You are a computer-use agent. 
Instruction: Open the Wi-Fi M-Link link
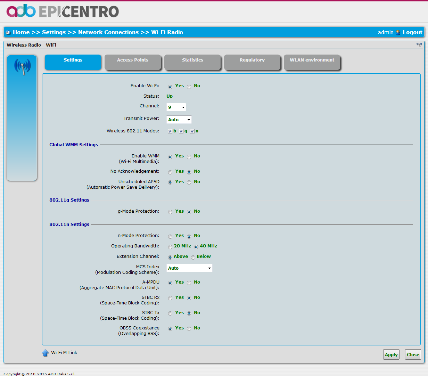pyautogui.click(x=64, y=353)
